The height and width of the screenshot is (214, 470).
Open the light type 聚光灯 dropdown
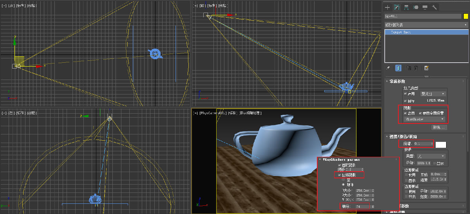tap(433, 94)
